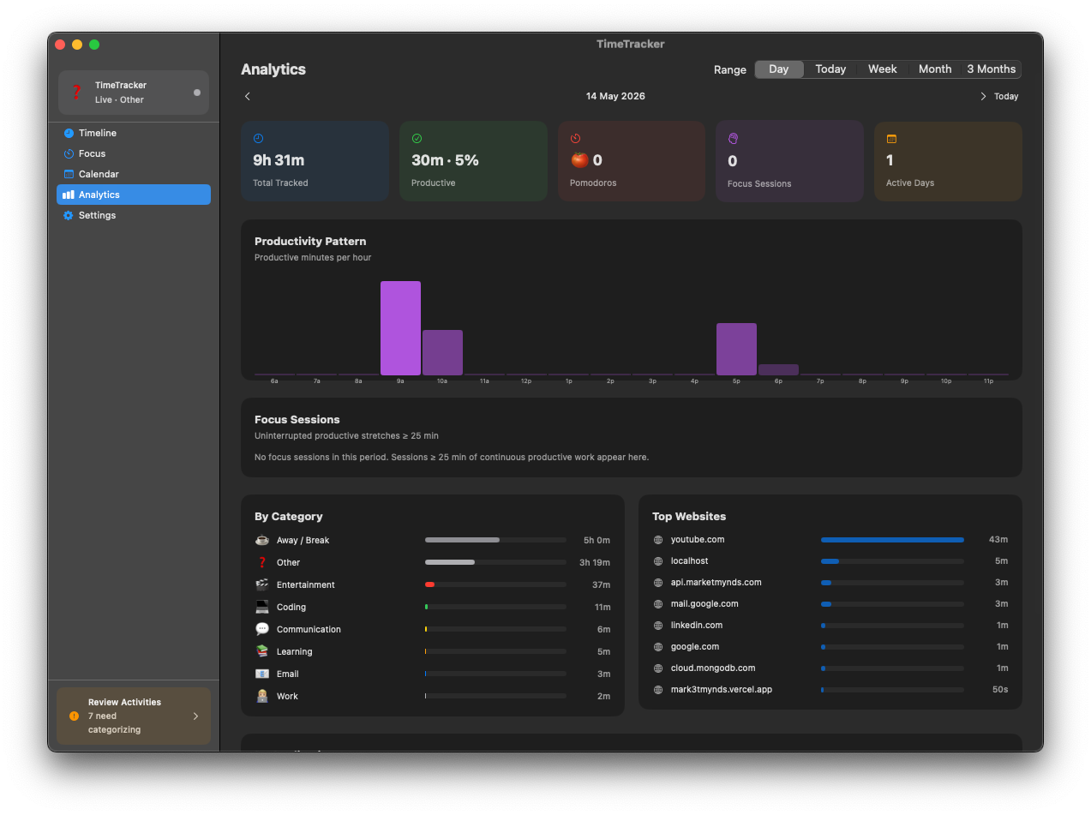Open the Calendar icon in sidebar
The image size is (1091, 815).
coord(69,174)
